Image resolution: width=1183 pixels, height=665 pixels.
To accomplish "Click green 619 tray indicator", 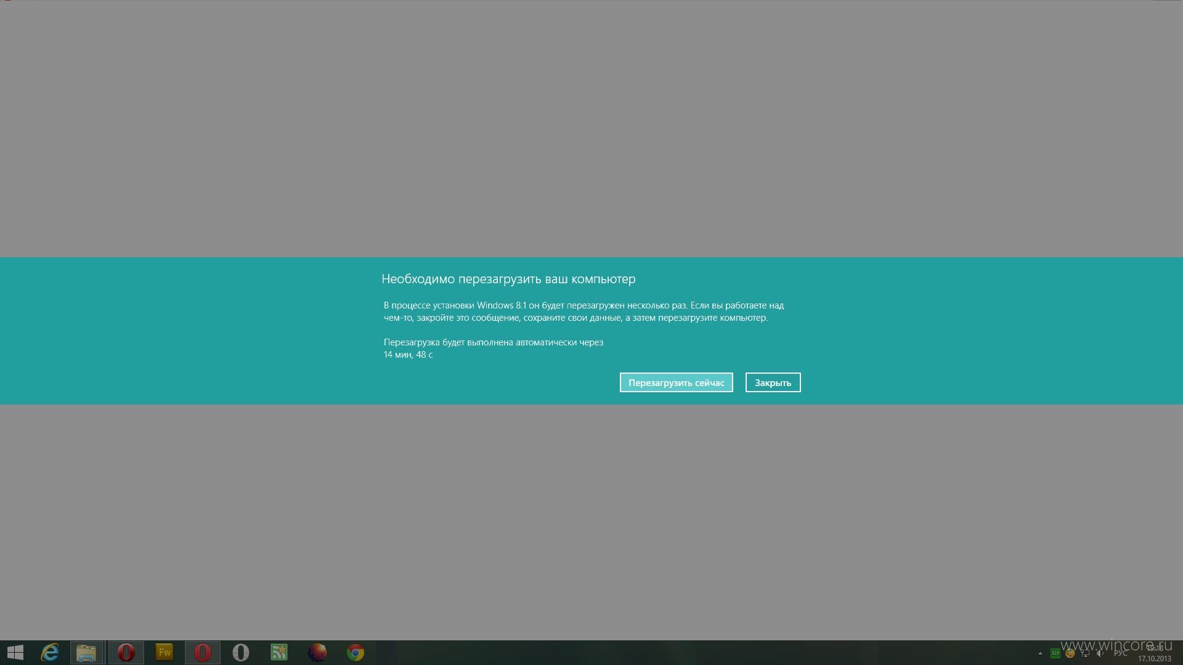I will click(x=1055, y=653).
